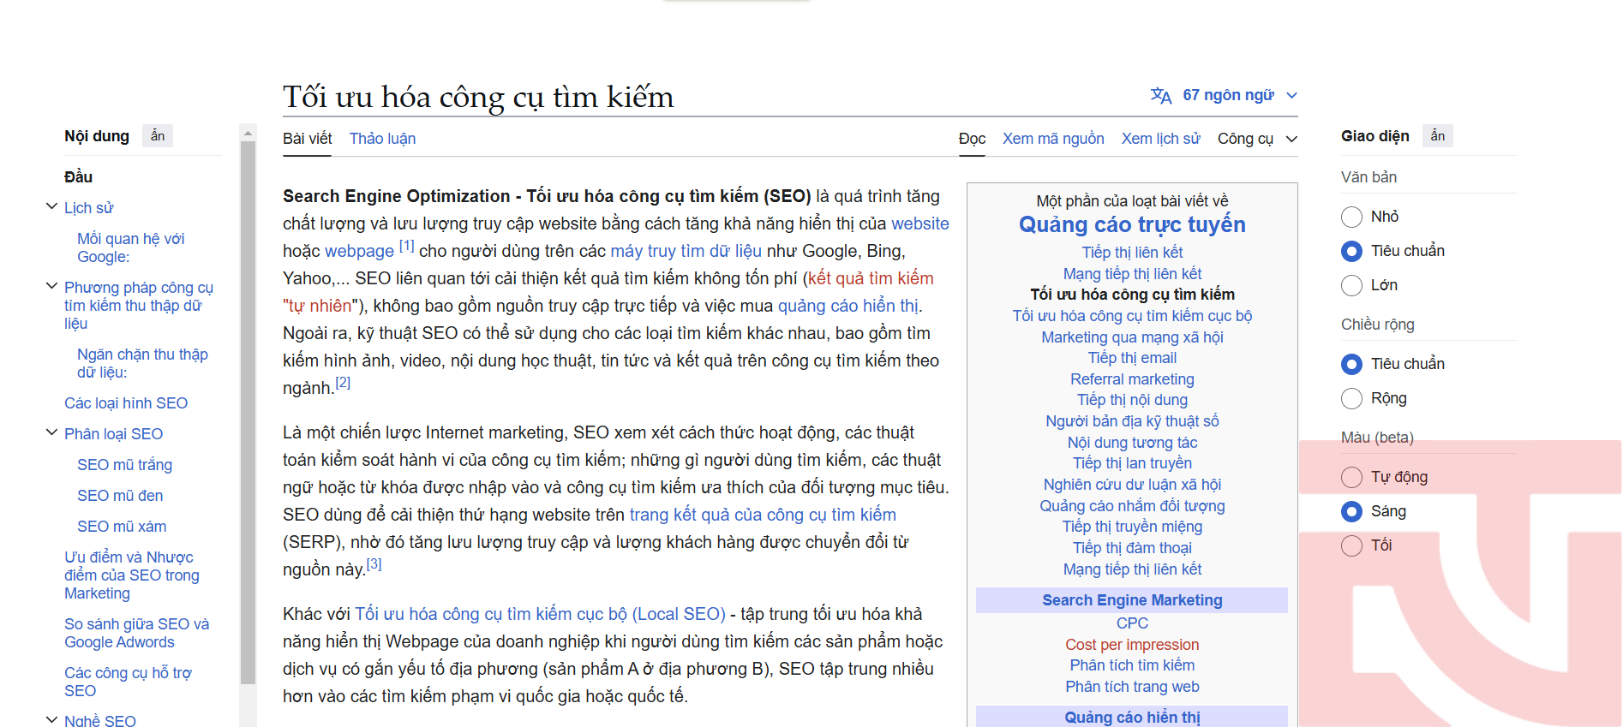Open the máy truy tìm dữ liệu link

coord(686,251)
